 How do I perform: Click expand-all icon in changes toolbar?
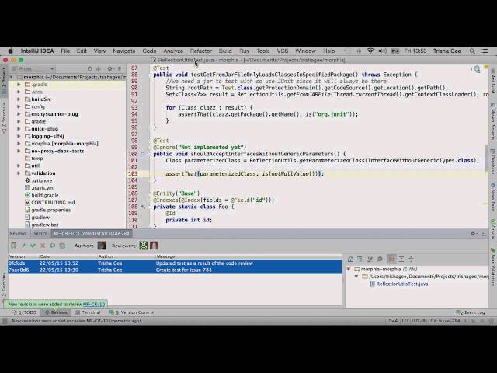click(x=401, y=259)
